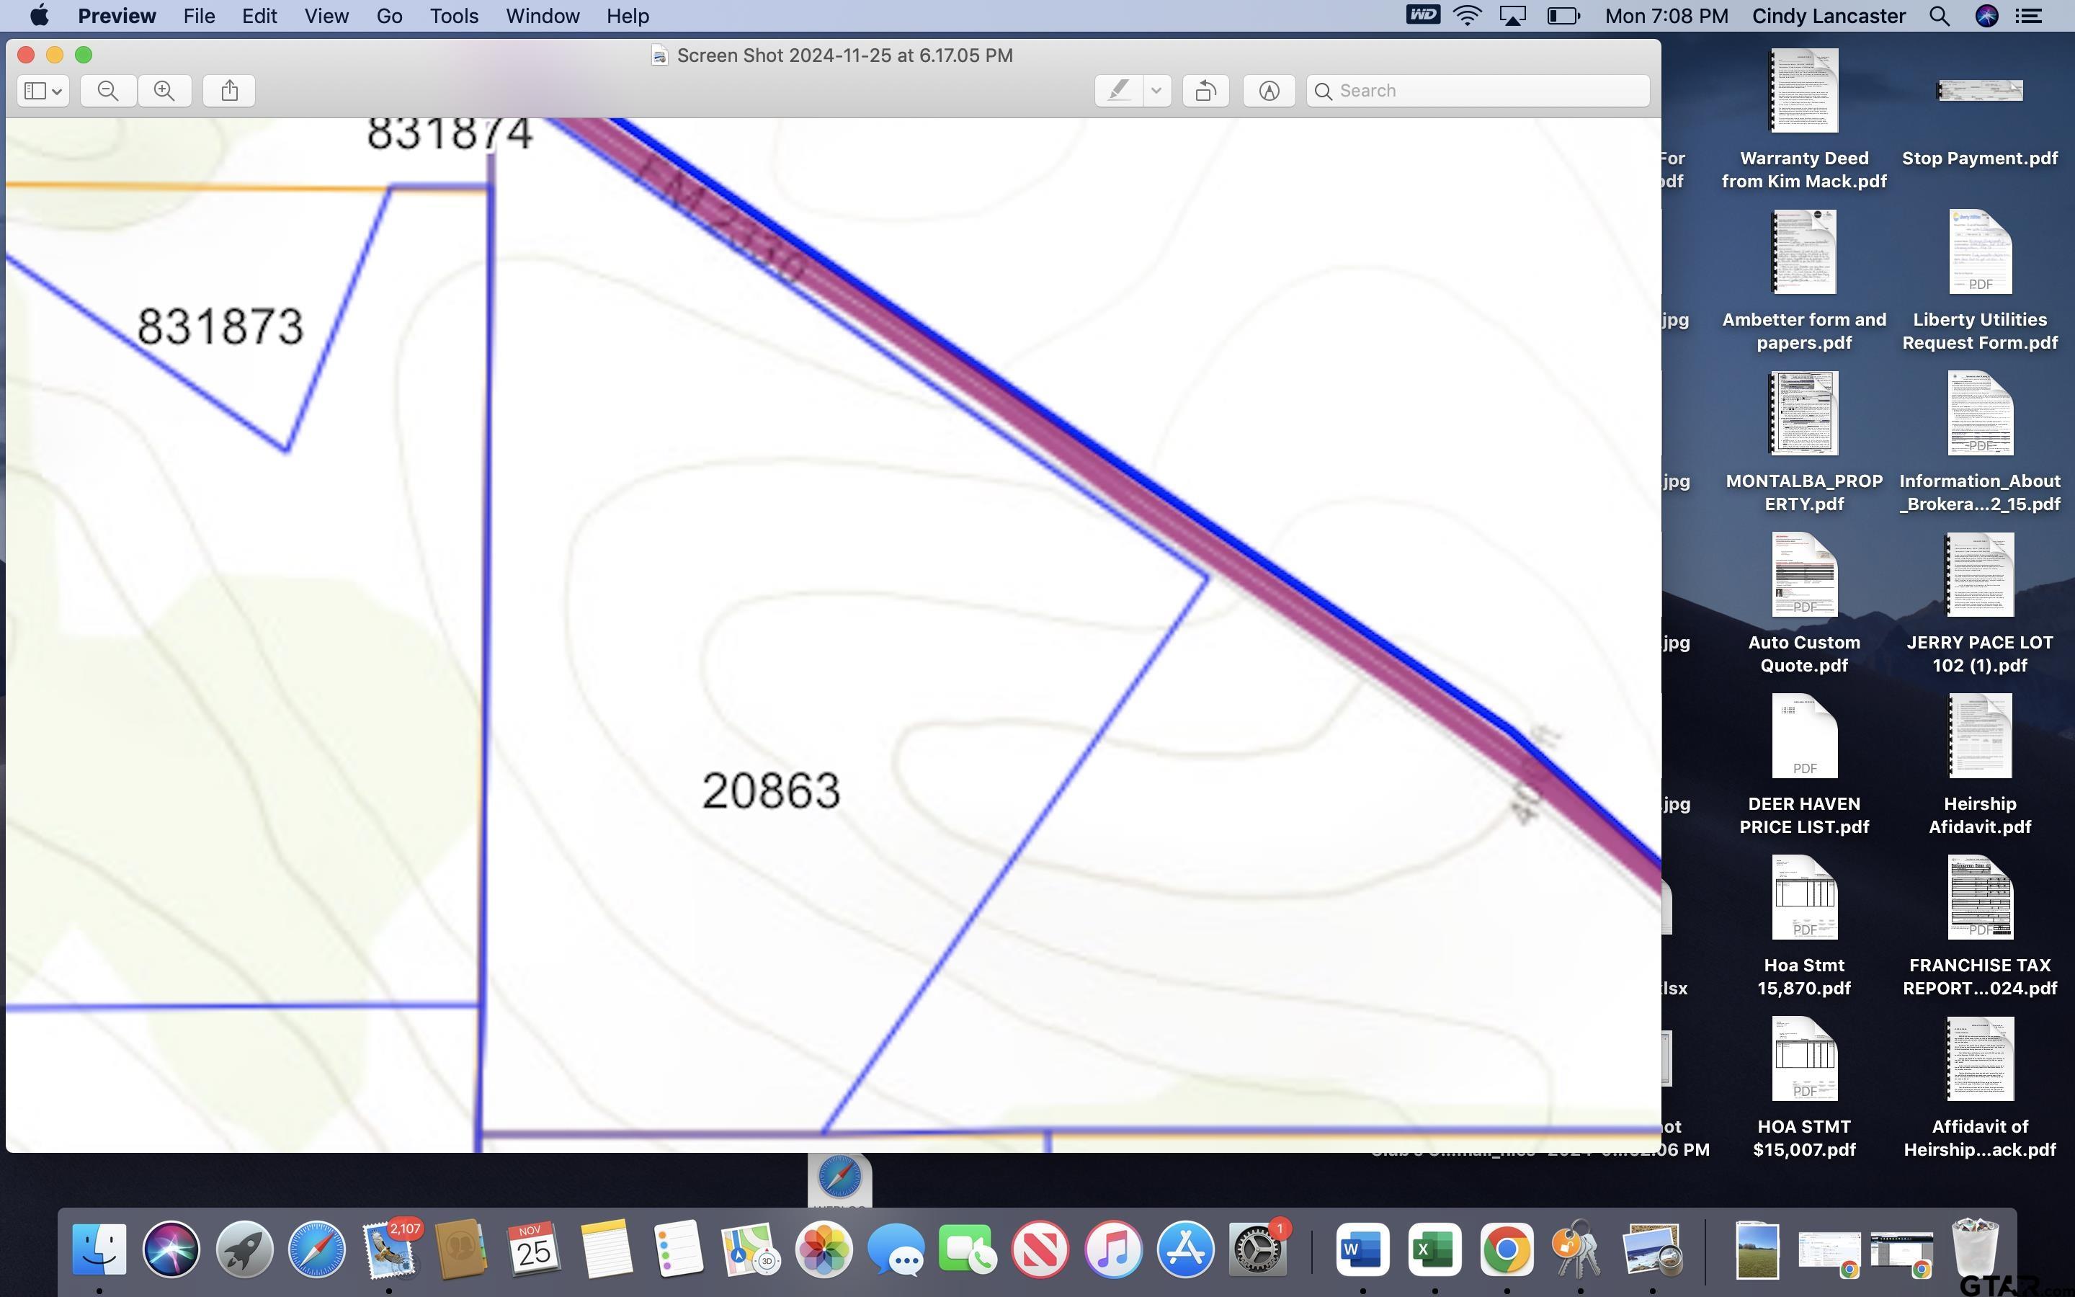Open the AirPlay display menu
This screenshot has height=1297, width=2075.
pyautogui.click(x=1512, y=15)
